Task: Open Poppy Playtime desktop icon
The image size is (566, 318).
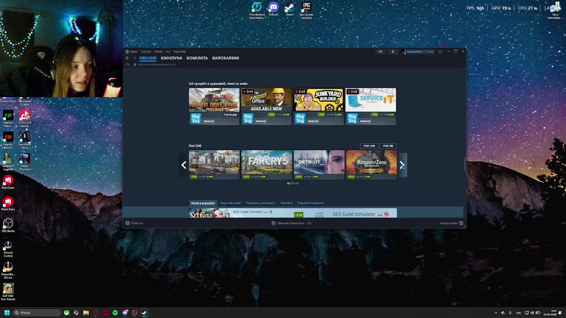Action: click(25, 163)
